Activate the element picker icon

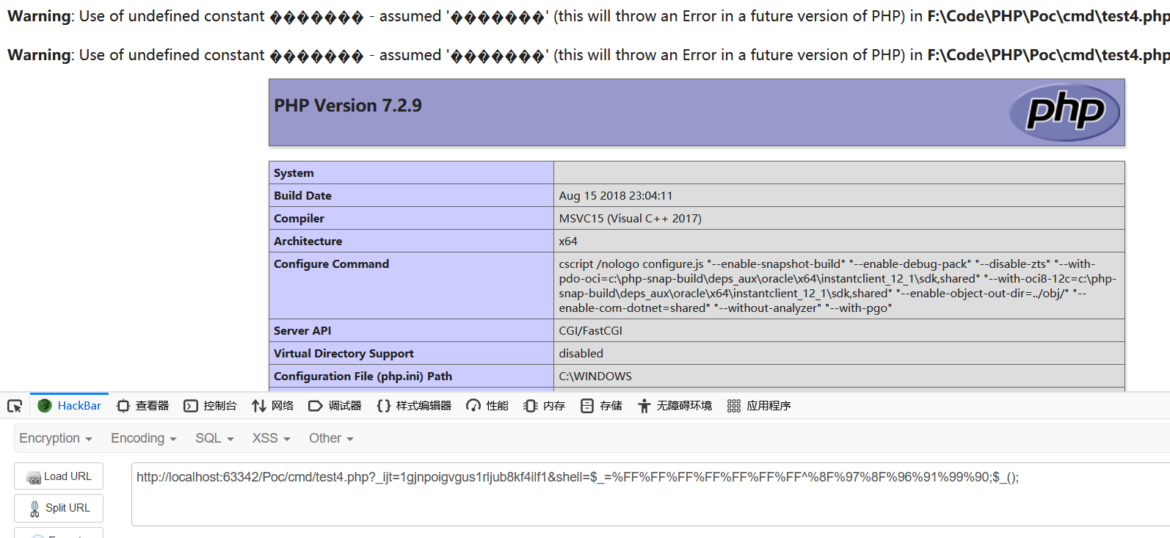coord(15,406)
